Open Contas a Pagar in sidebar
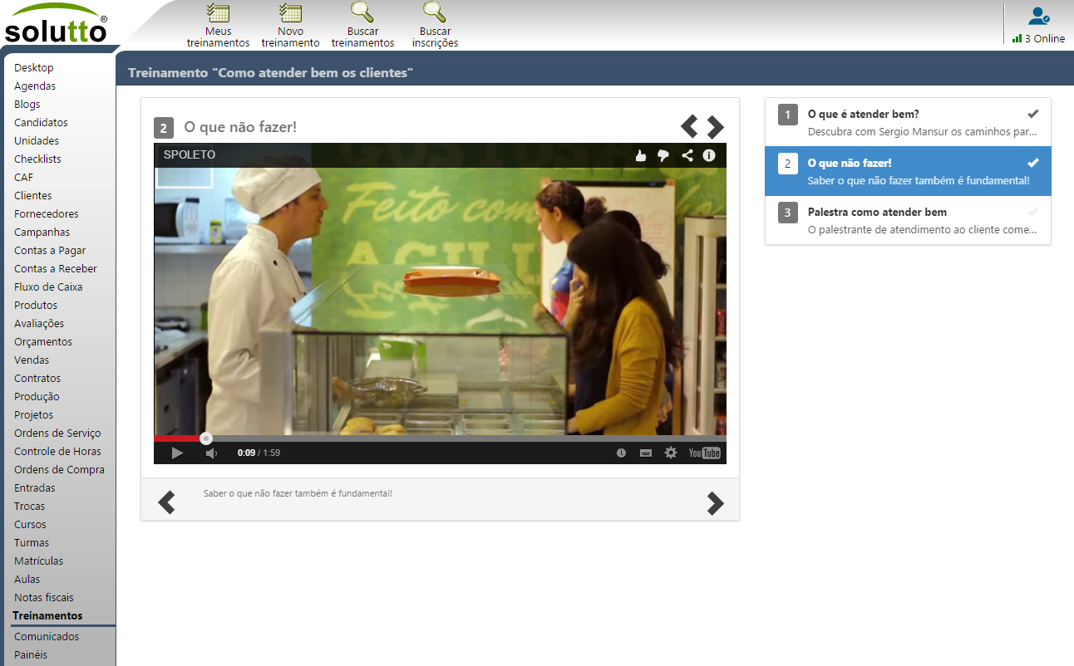1074x666 pixels. (50, 251)
